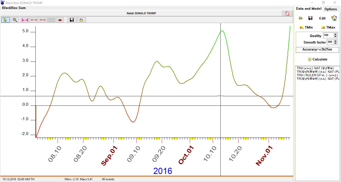Run the Calculate button

pos(317,59)
